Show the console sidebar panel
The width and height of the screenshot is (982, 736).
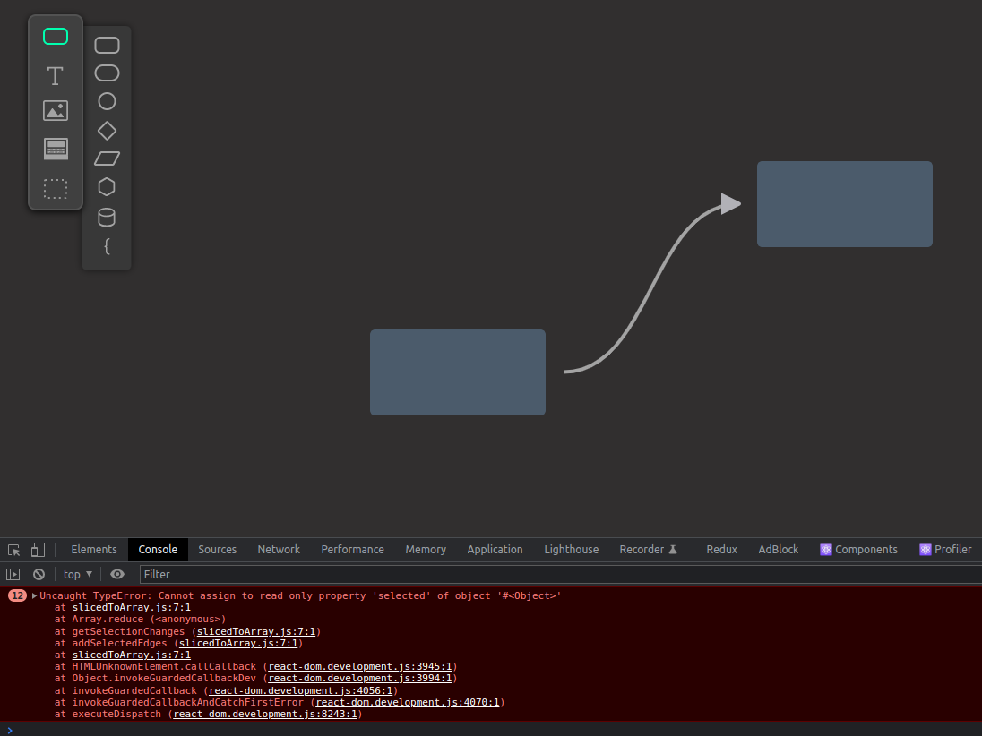point(13,574)
